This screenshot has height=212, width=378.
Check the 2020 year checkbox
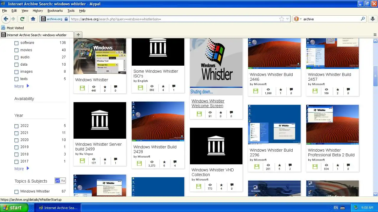tap(17, 140)
